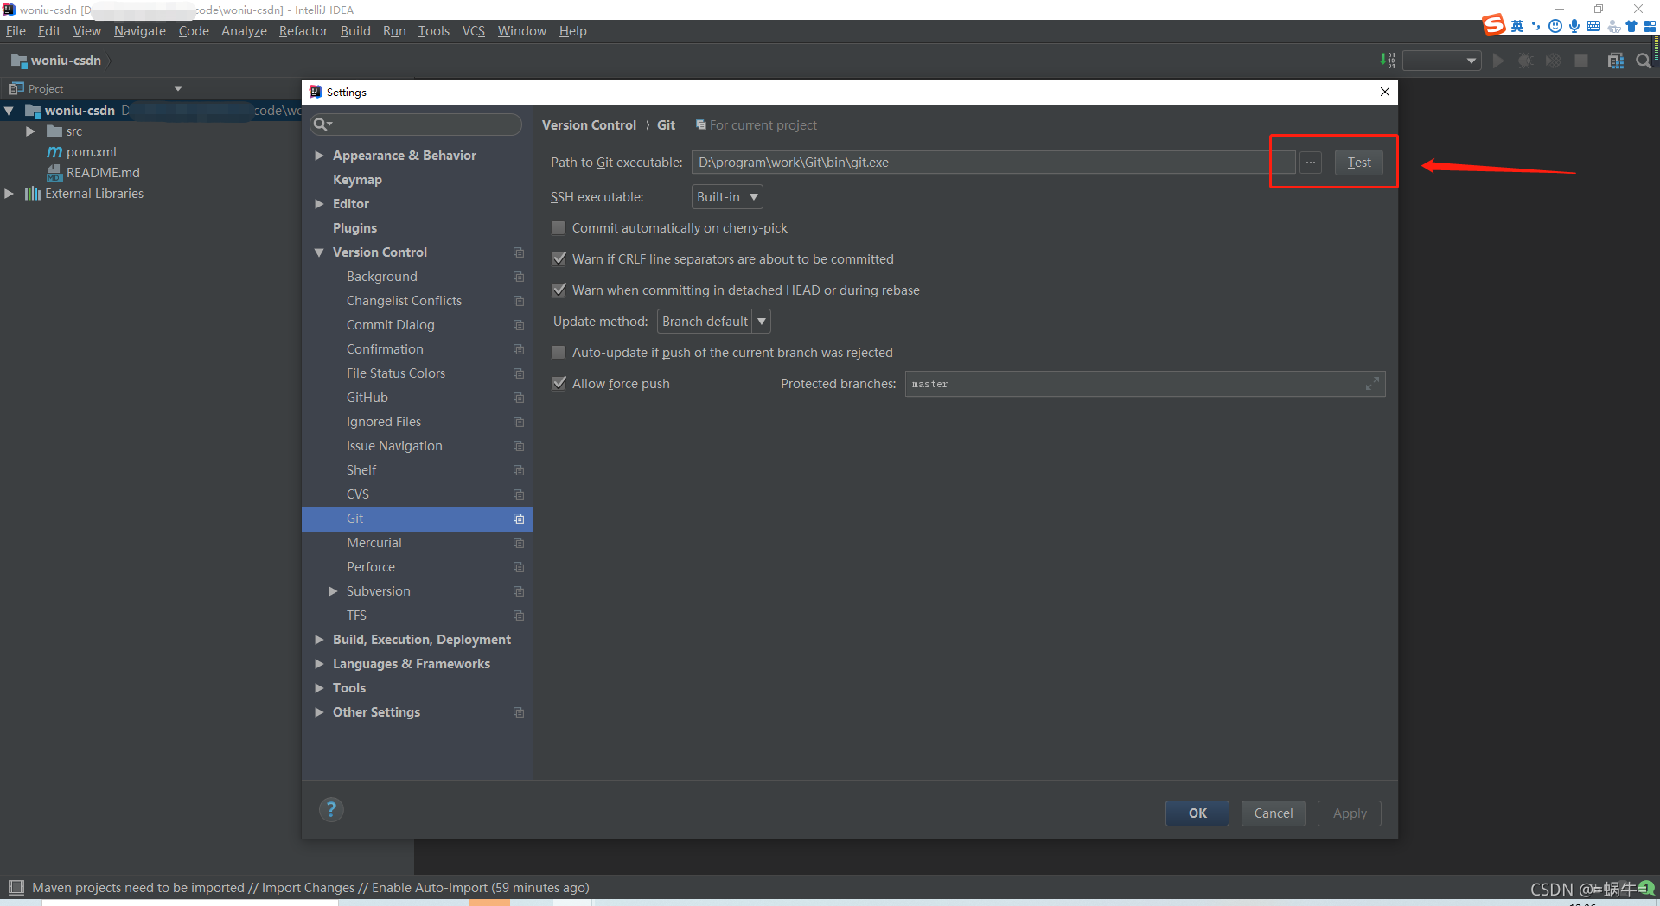Click Cancel in Settings dialog
This screenshot has width=1660, height=906.
point(1274,813)
